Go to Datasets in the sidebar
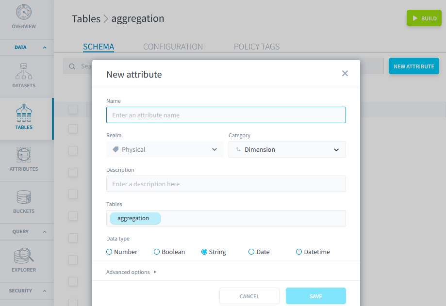Screen dimensions: 446x306 [24, 71]
